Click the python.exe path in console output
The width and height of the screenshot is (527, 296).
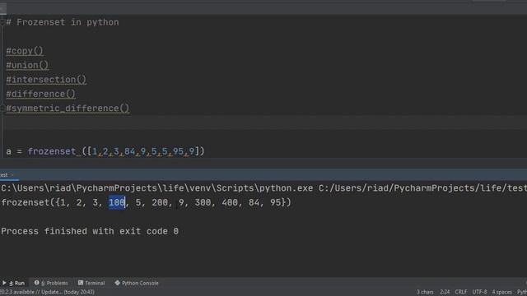pyautogui.click(x=157, y=188)
